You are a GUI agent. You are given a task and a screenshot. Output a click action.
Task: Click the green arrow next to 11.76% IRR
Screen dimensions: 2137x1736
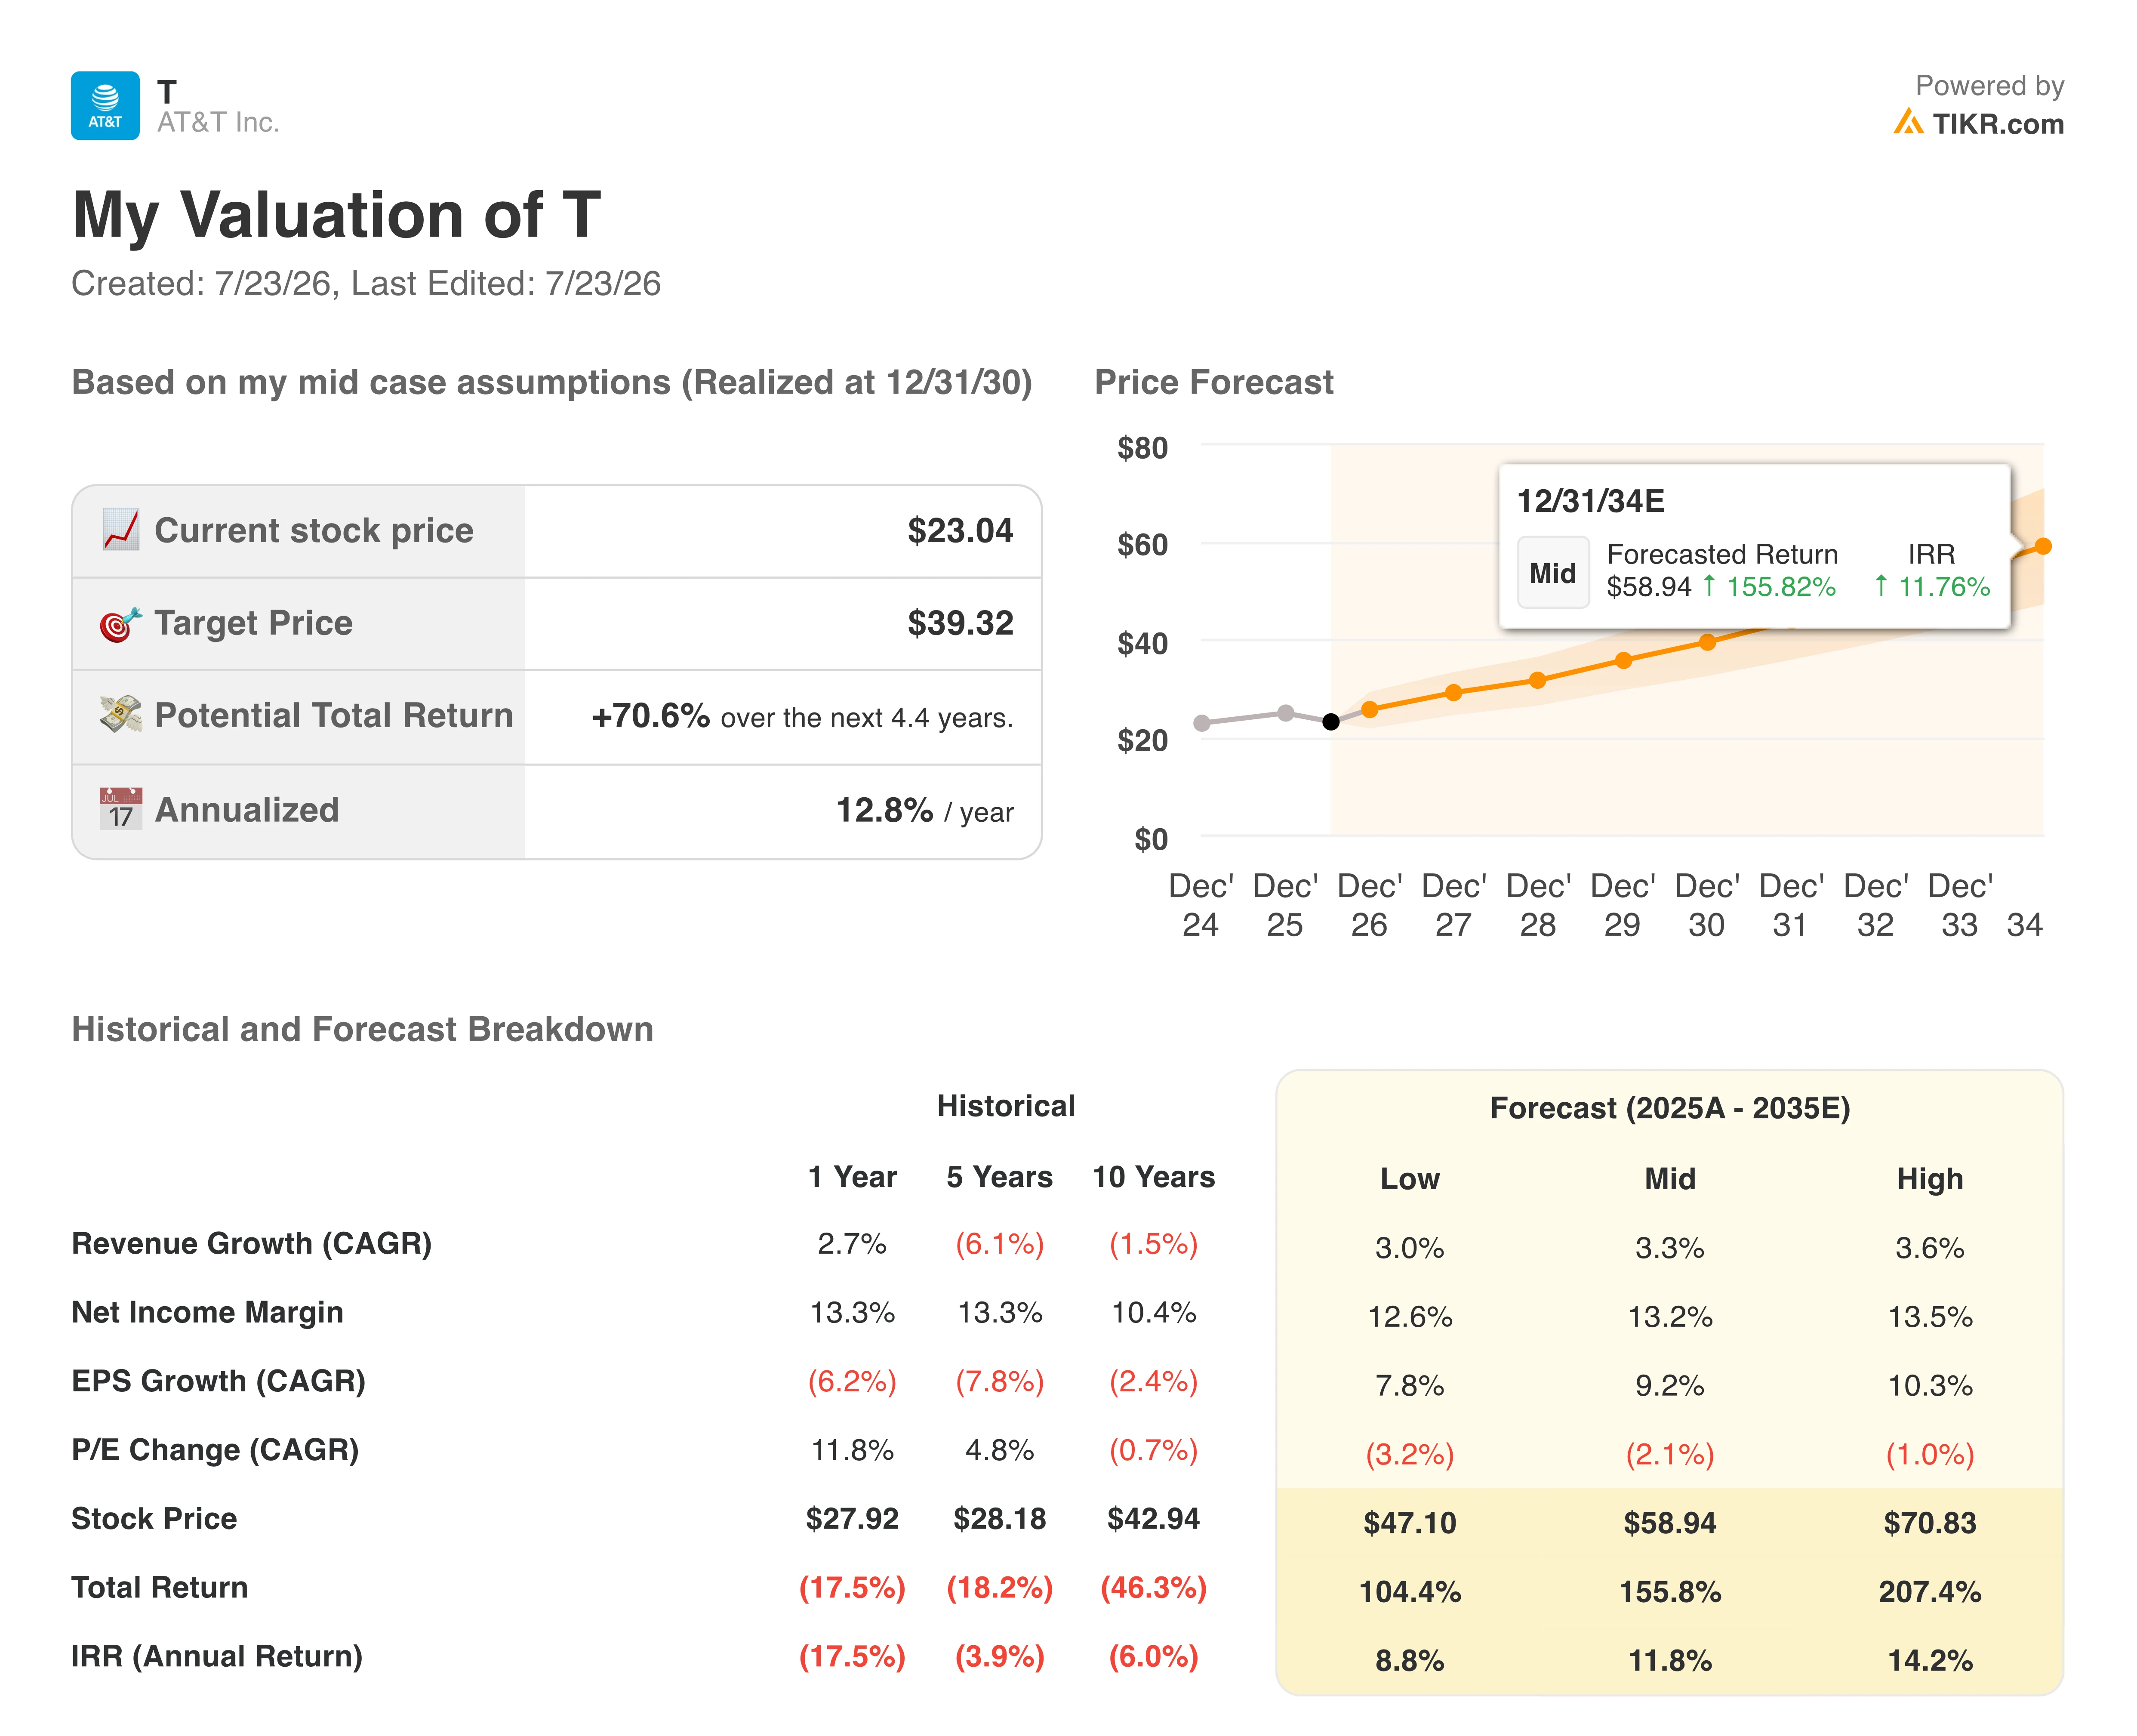tap(1881, 586)
